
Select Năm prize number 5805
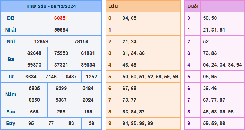34,89
